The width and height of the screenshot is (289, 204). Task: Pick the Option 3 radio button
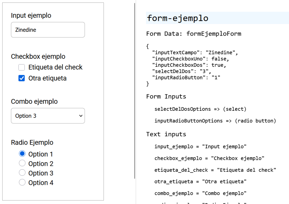(x=22, y=173)
